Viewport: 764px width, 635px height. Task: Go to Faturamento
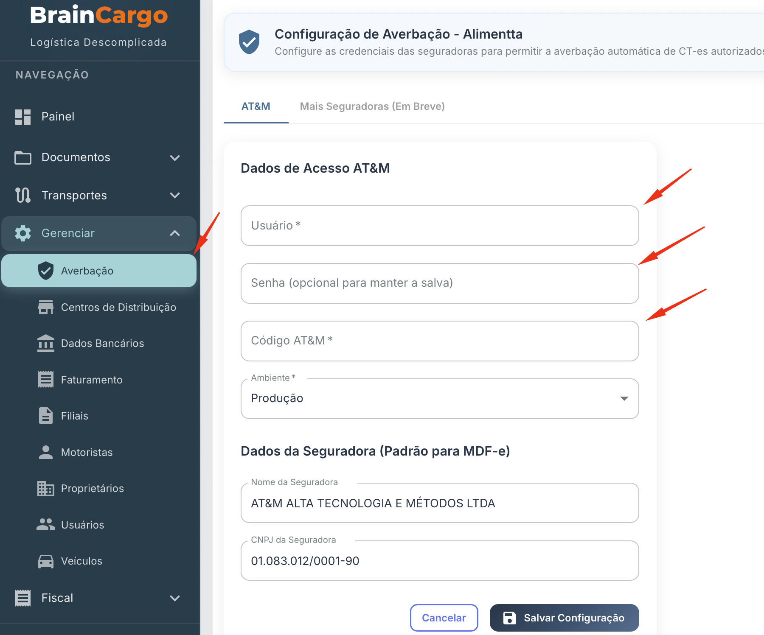point(99,380)
